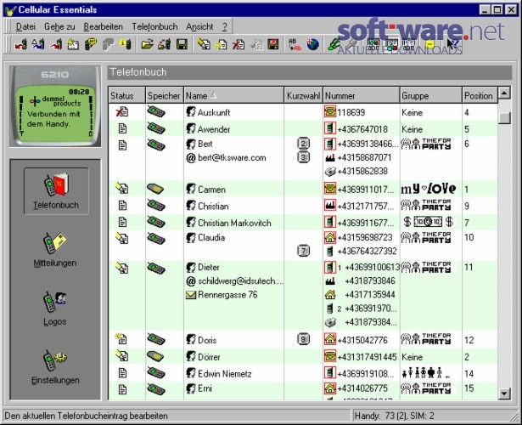522x425 pixels.
Task: Select the Erni contact name
Action: click(x=205, y=388)
